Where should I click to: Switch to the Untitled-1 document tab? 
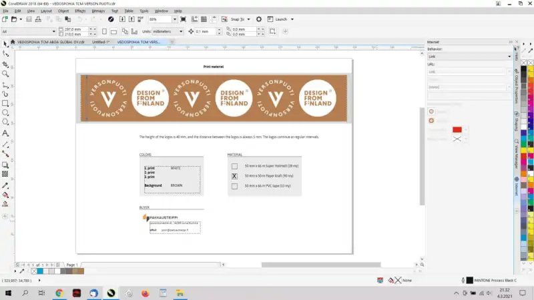(101, 42)
